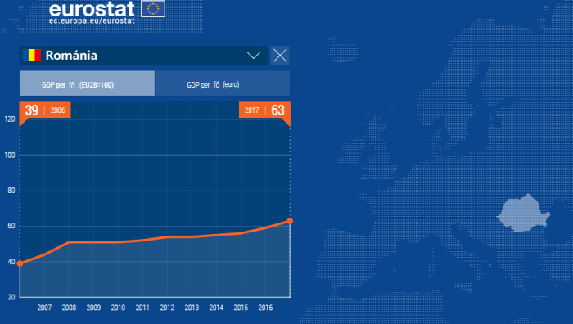Click the ec.europa.eu/eurostat address text

pyautogui.click(x=92, y=20)
